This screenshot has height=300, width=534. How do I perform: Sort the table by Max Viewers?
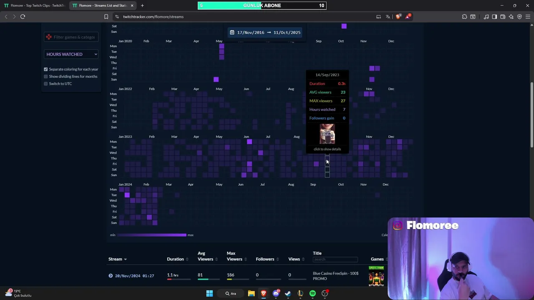point(236,256)
